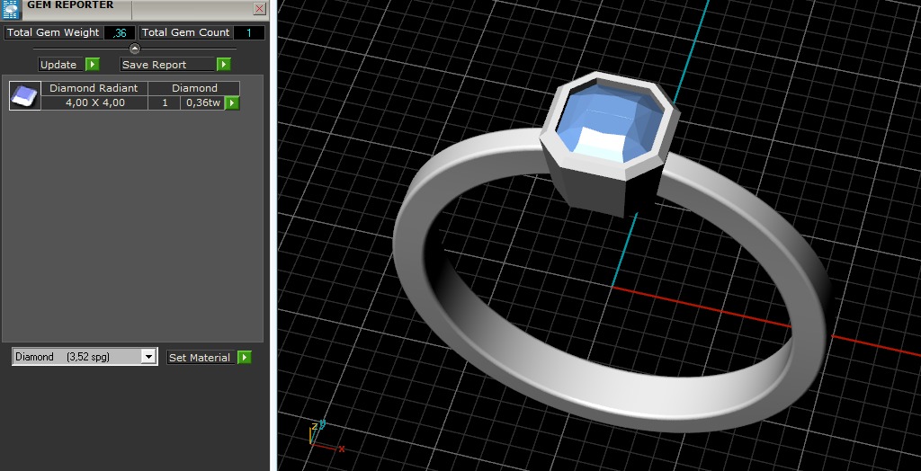The image size is (921, 471).
Task: Click the "0,36tw" weight cell
Action: (202, 102)
